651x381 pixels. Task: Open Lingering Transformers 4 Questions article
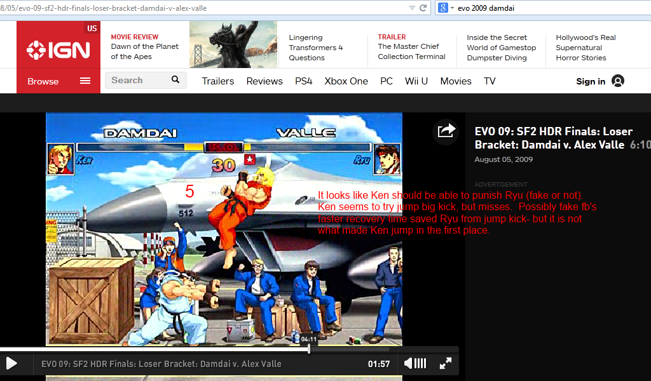[x=316, y=48]
